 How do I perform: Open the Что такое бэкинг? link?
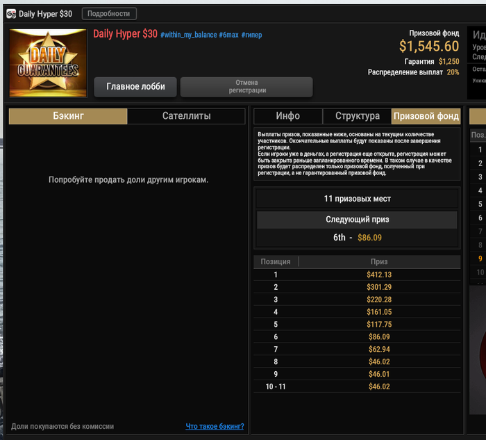(x=215, y=426)
